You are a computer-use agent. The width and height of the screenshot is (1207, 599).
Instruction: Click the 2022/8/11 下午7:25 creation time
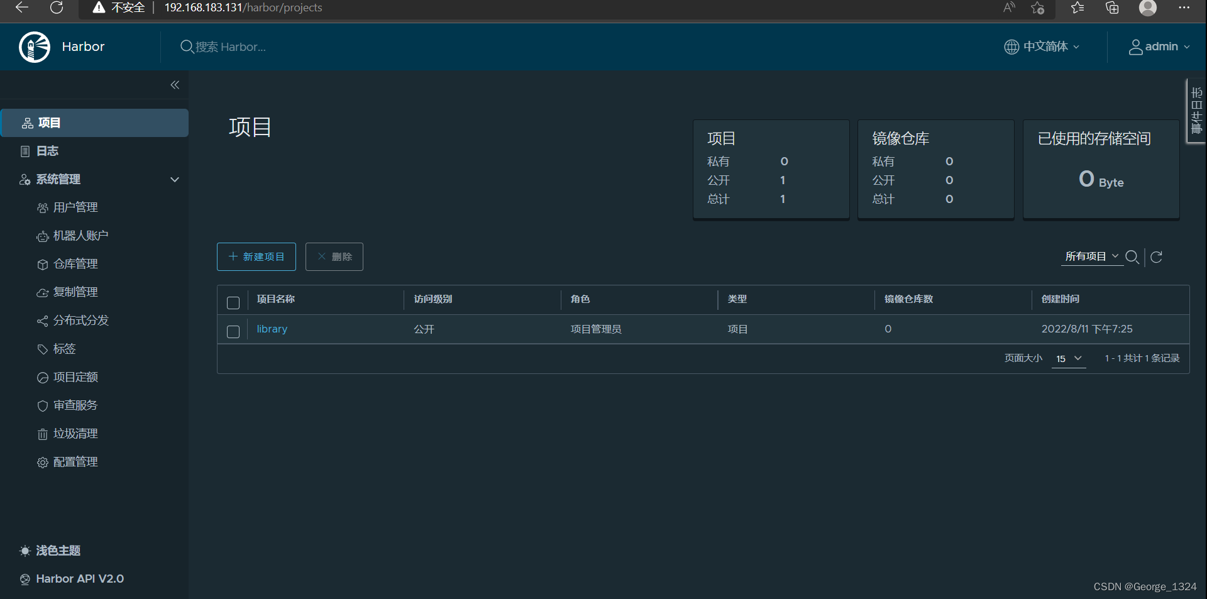point(1087,329)
